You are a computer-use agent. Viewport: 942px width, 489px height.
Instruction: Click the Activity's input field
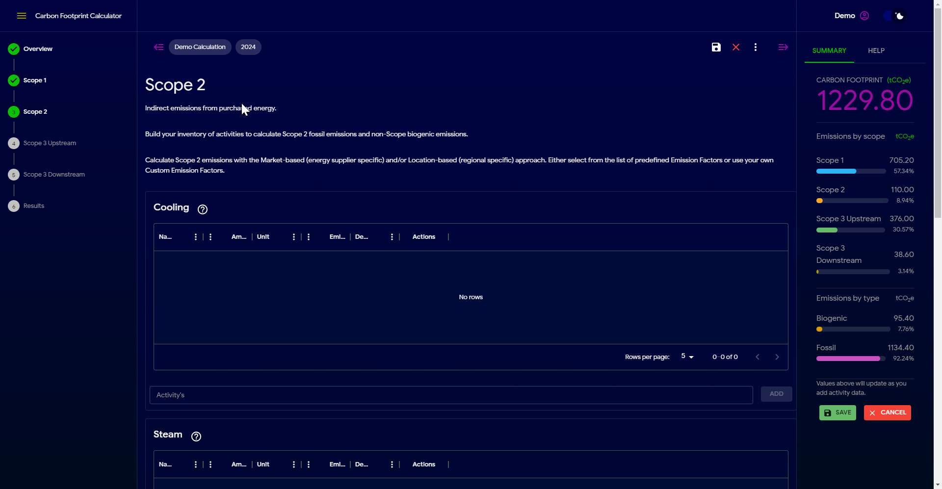pyautogui.click(x=451, y=395)
